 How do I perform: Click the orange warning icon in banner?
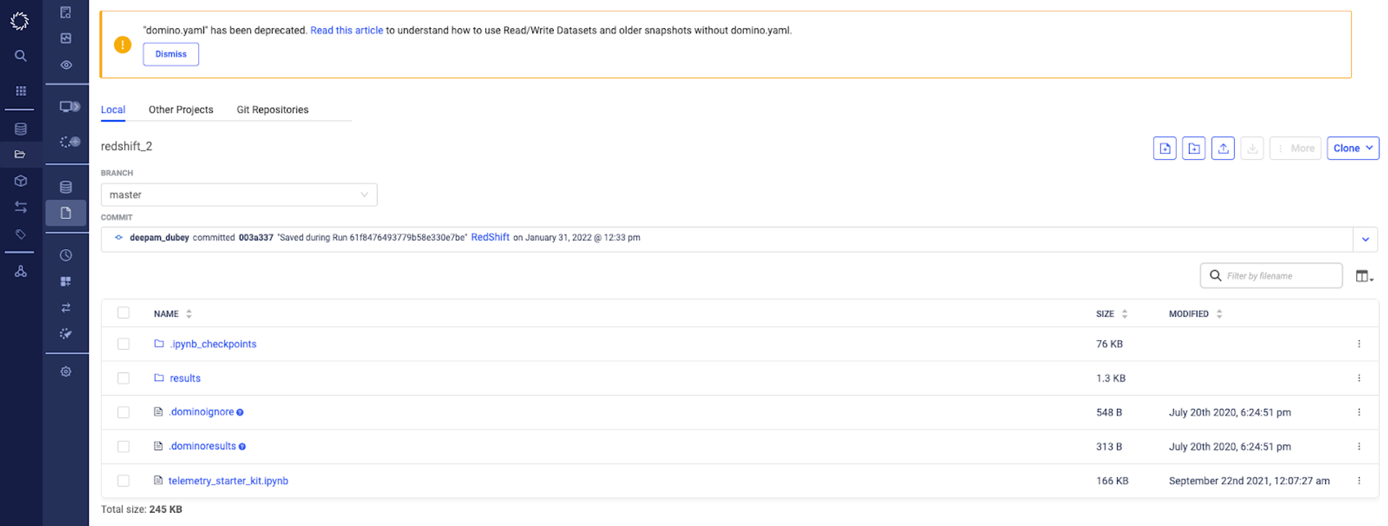[123, 45]
